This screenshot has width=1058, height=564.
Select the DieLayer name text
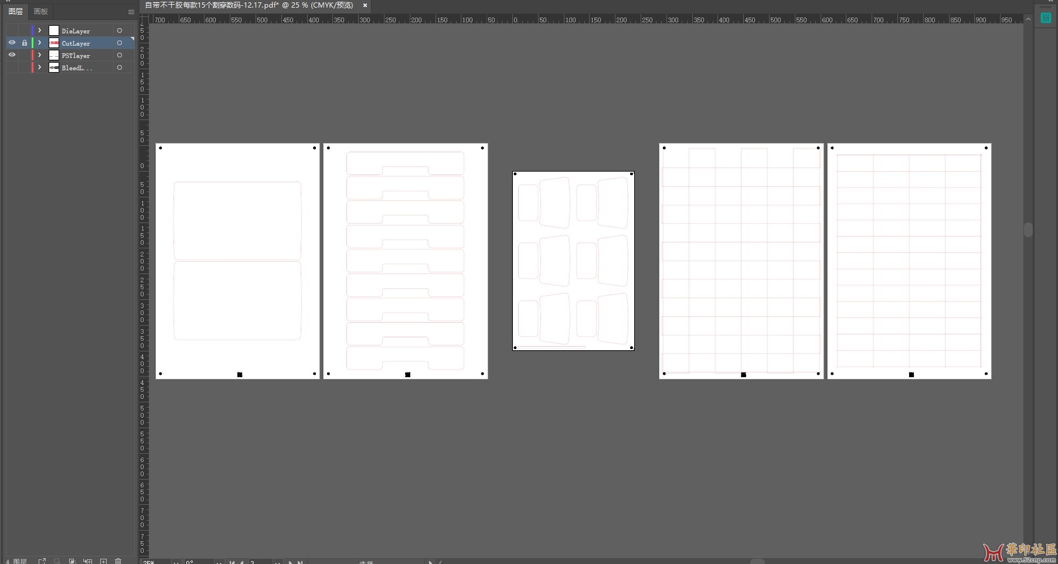(x=76, y=31)
